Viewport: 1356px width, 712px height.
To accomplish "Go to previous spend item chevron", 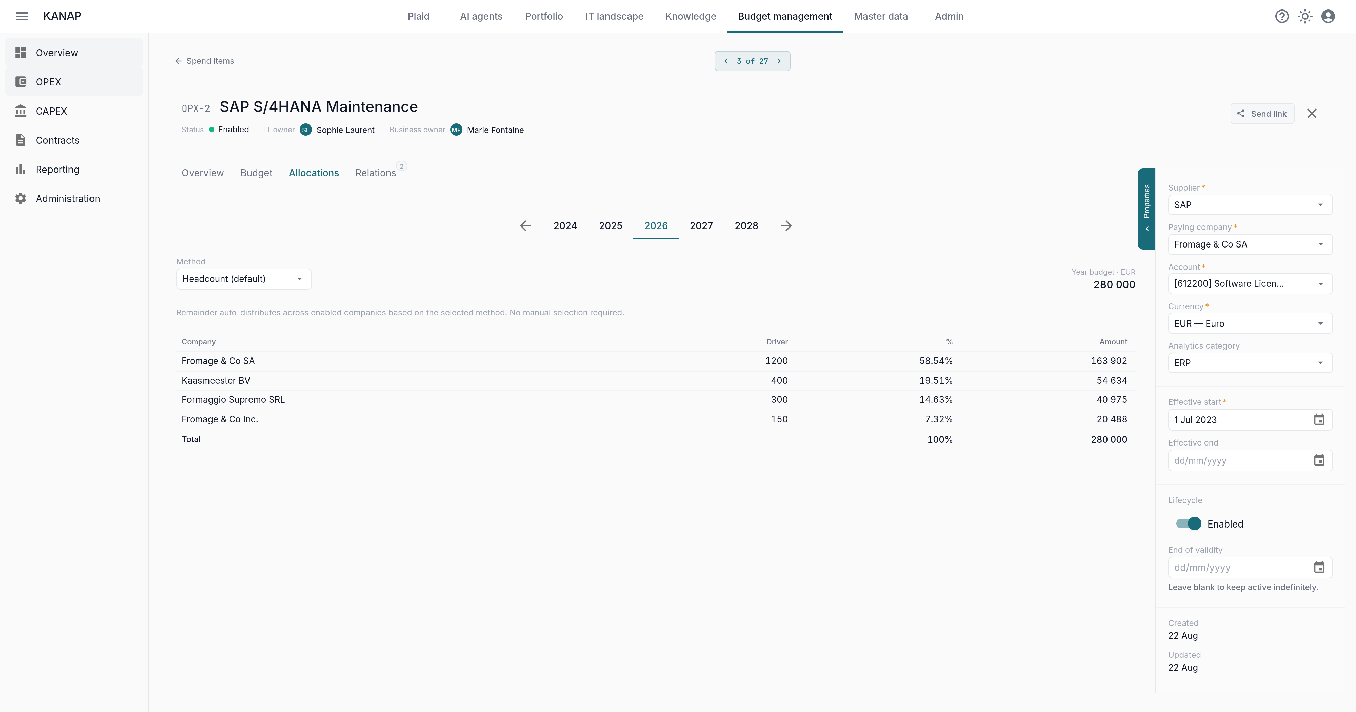I will click(726, 61).
